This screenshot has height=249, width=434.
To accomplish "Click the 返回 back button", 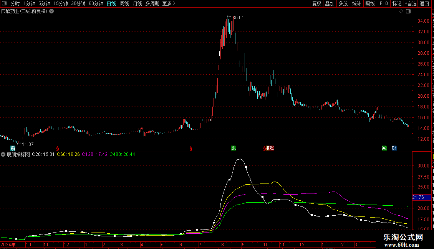I will tap(424, 3).
